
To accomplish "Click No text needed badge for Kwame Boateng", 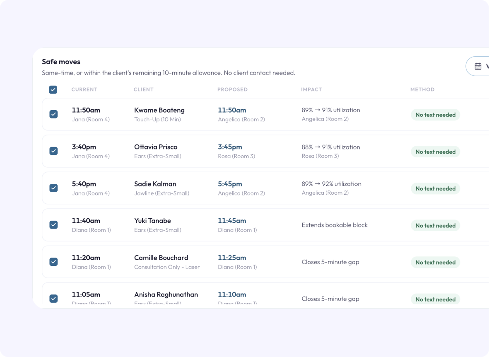I will [x=435, y=115].
